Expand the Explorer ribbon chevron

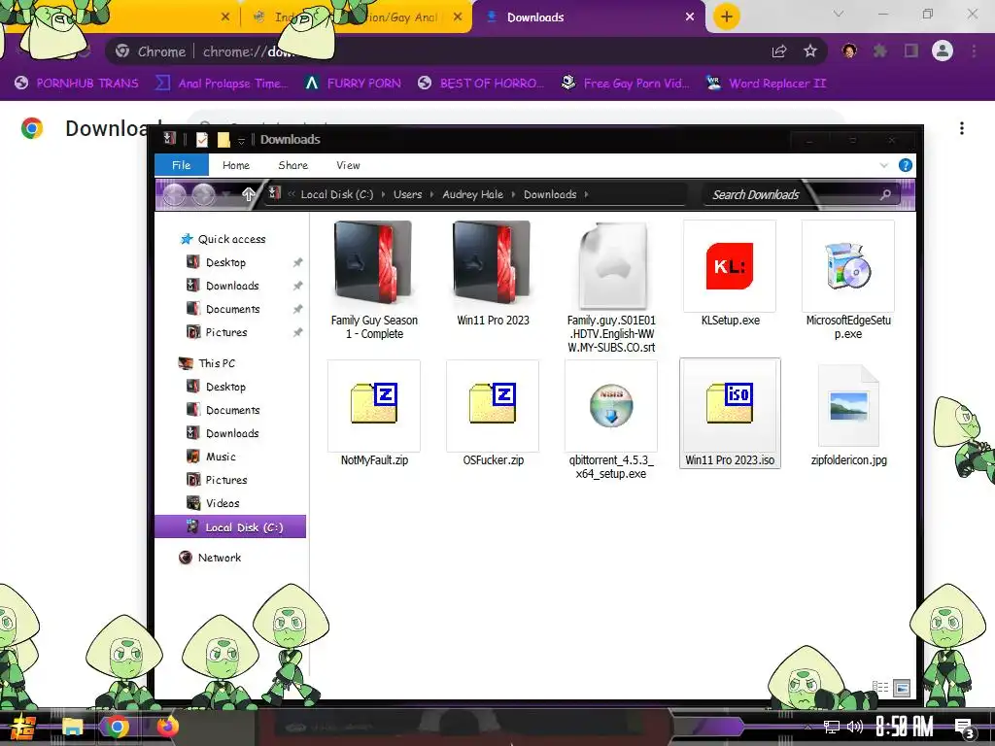click(884, 165)
